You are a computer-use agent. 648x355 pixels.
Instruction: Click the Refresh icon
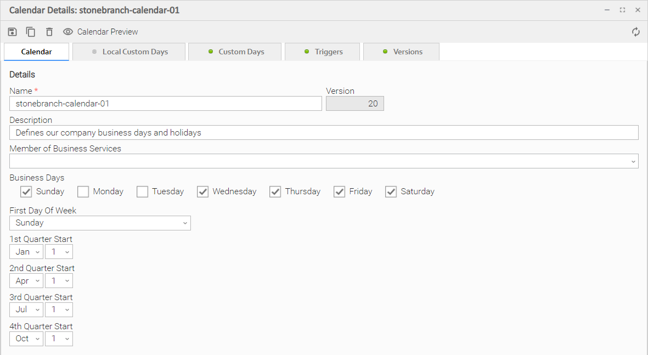click(x=636, y=32)
